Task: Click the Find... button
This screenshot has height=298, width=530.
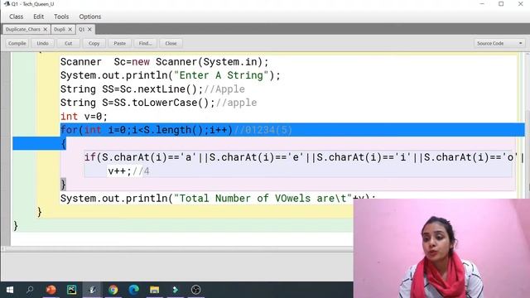Action: pos(146,43)
